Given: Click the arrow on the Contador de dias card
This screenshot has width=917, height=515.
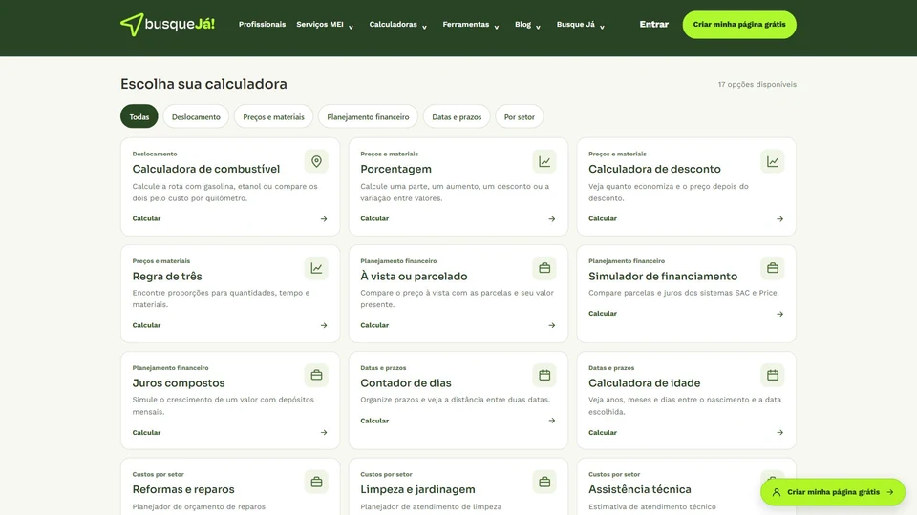Looking at the screenshot, I should (551, 421).
